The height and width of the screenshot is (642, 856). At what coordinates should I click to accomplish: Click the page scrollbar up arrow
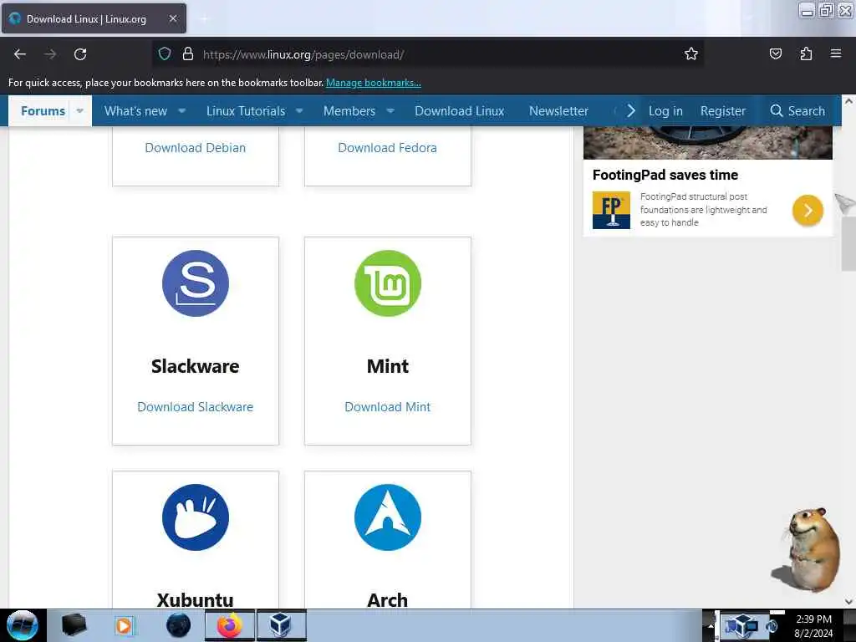click(x=848, y=101)
